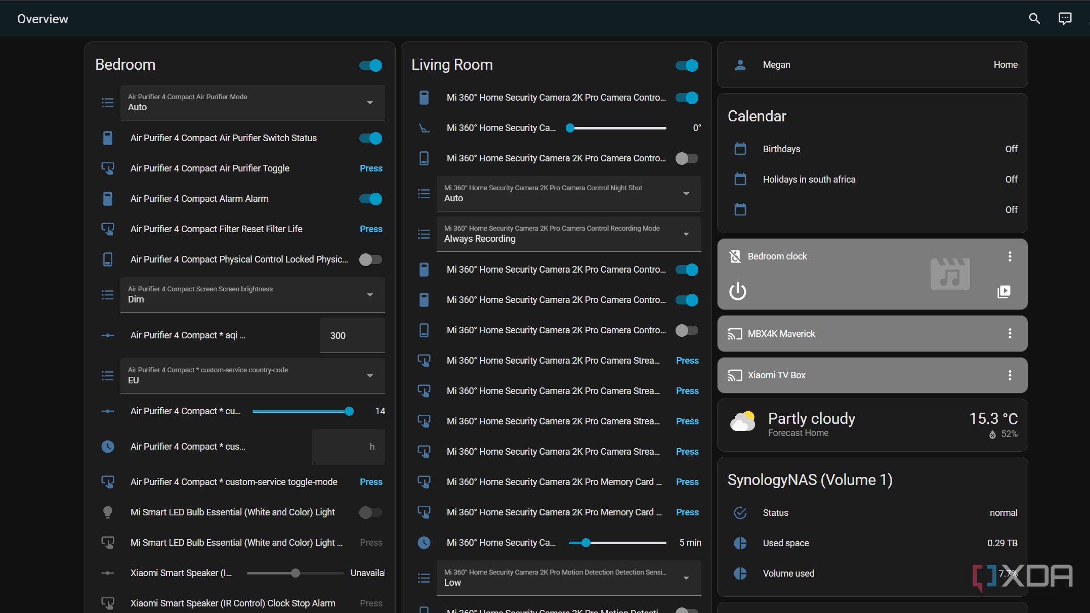1090x613 pixels.
Task: Toggle Air Purifier Switch Status
Action: [x=370, y=138]
